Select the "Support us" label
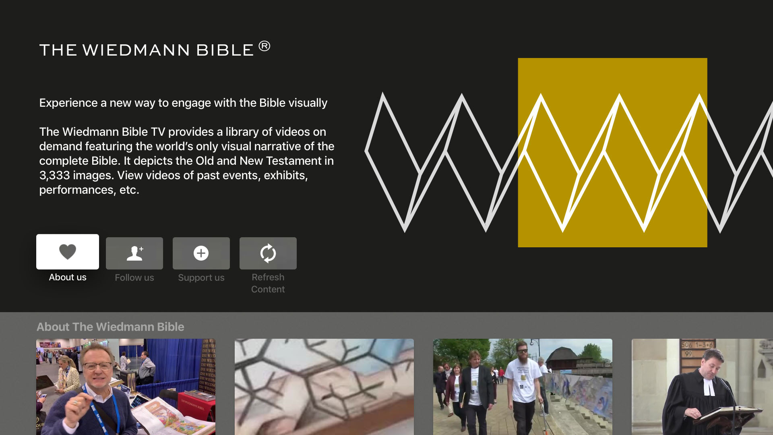 201,278
